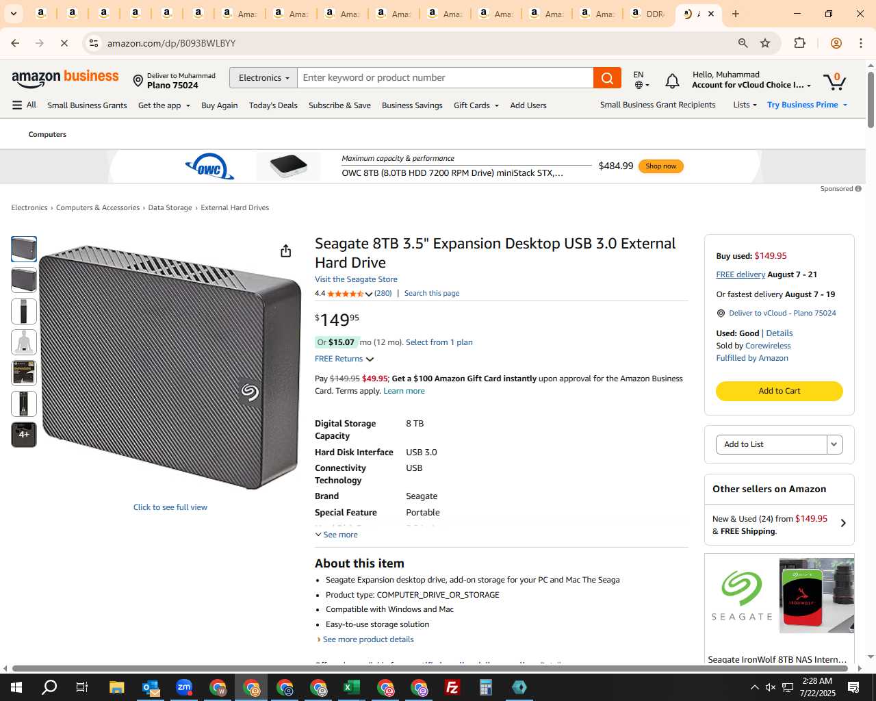Open the ratings chevron next to 4.4 stars
This screenshot has height=701, width=876.
tap(368, 294)
